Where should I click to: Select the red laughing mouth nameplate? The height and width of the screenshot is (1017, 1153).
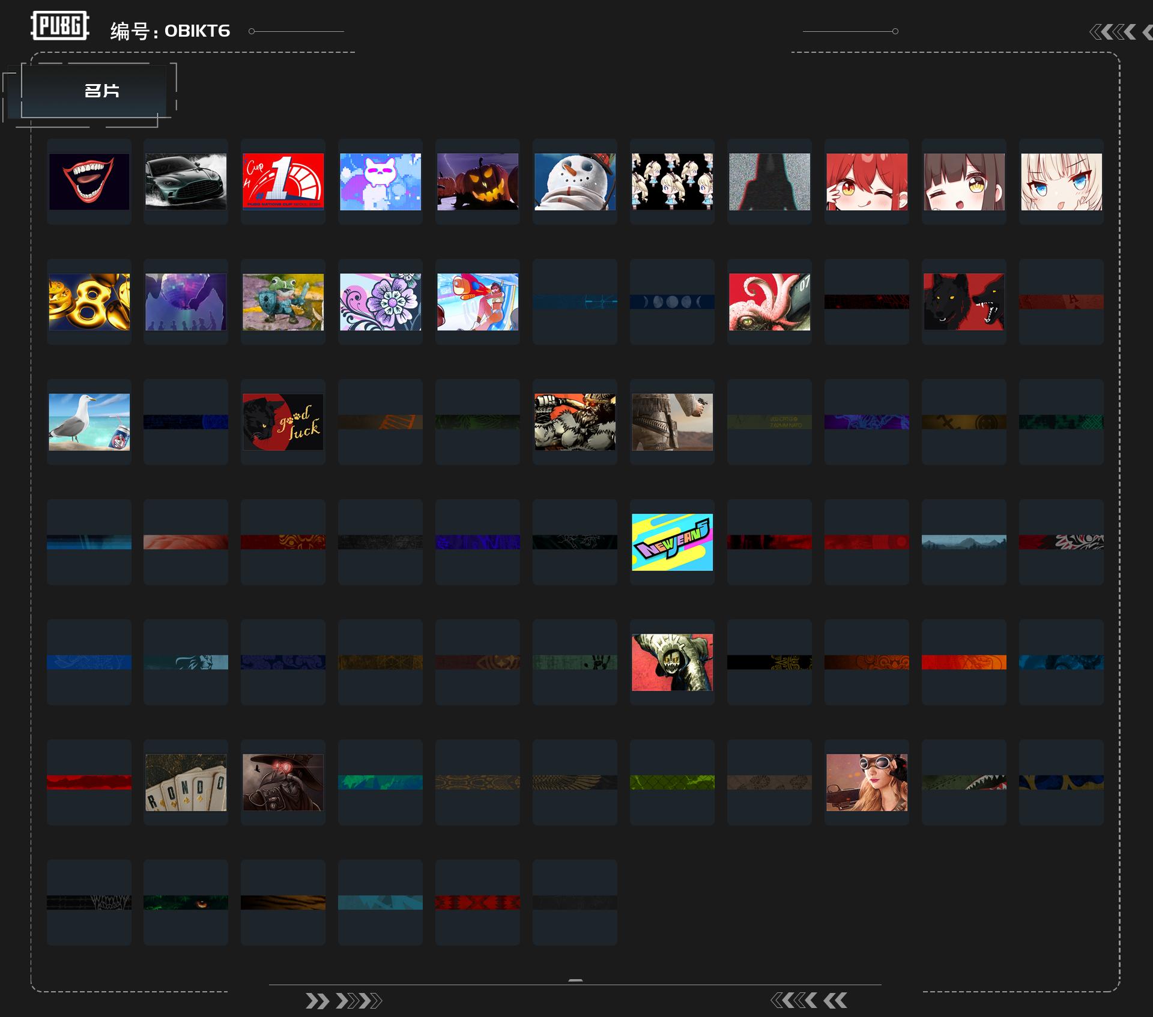89,181
